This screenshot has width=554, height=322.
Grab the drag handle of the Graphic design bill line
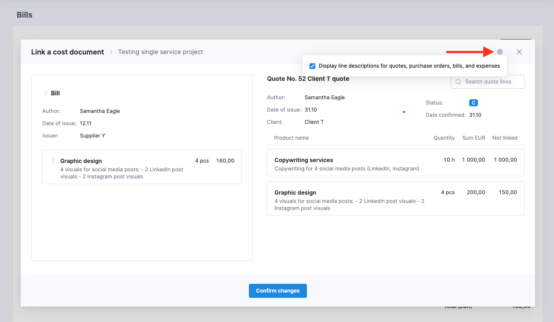tap(53, 161)
